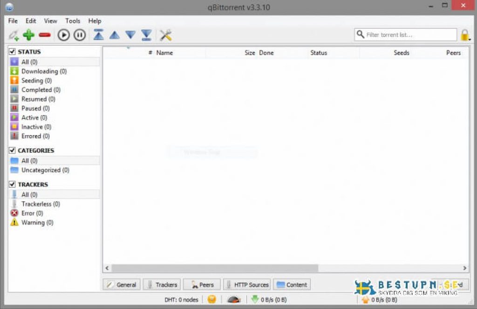Click the magnifier icon in filter box
The width and height of the screenshot is (477, 309).
(x=360, y=34)
